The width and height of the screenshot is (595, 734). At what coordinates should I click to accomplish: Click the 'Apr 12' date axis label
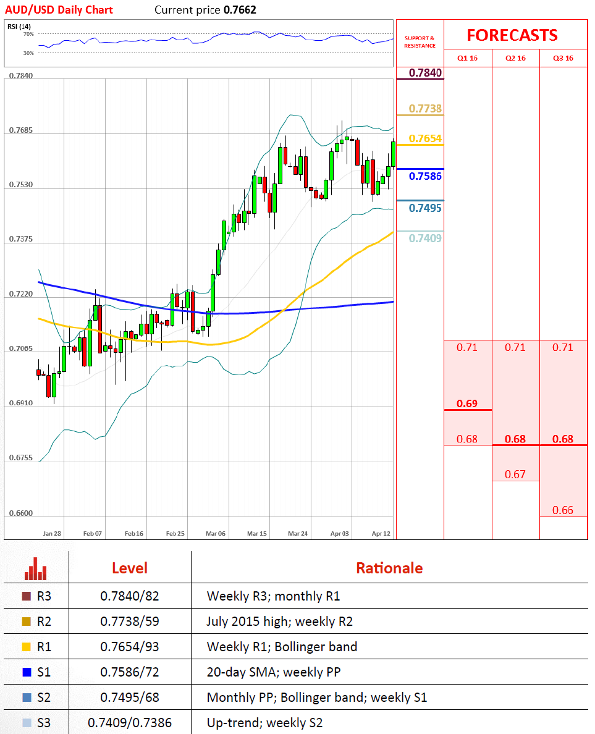[x=381, y=534]
